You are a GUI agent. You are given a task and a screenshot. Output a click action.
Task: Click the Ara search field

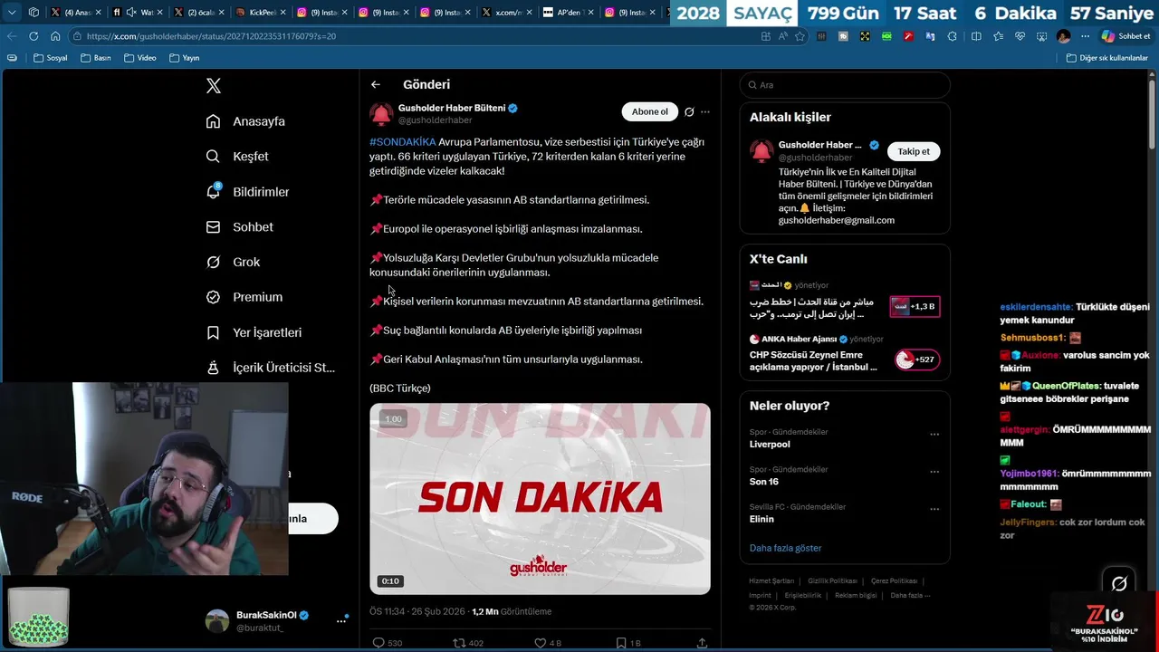tap(845, 85)
